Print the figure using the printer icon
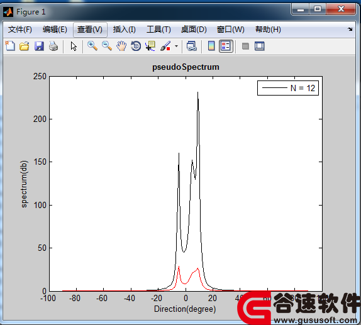The width and height of the screenshot is (361, 325). coord(53,46)
